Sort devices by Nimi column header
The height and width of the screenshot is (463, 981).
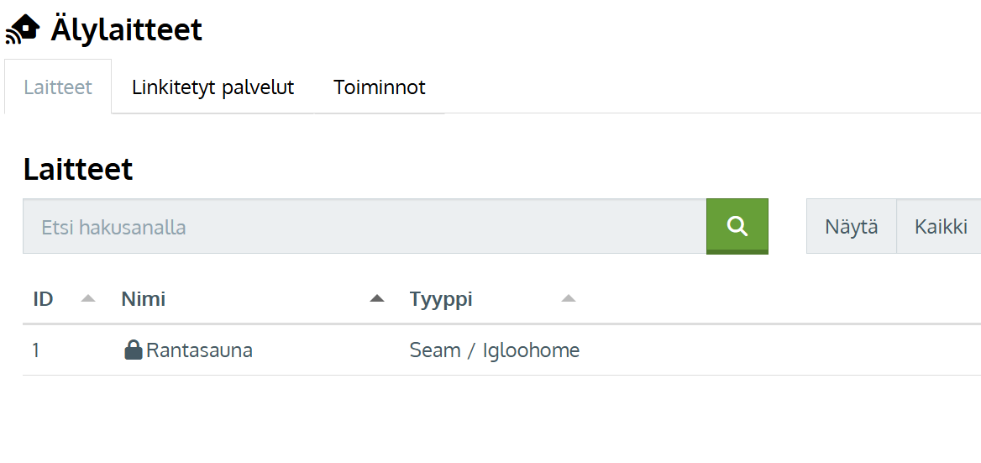click(x=144, y=299)
